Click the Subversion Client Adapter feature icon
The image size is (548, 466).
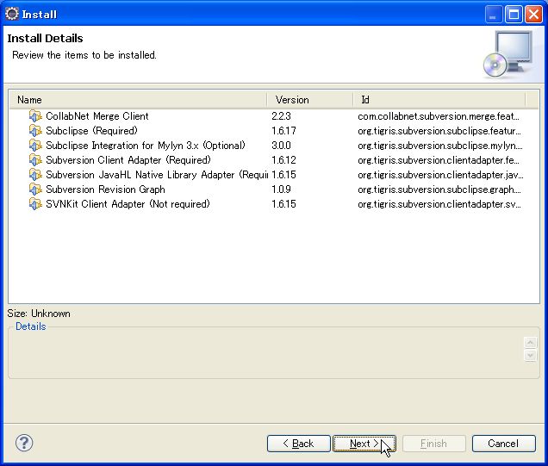(35, 160)
